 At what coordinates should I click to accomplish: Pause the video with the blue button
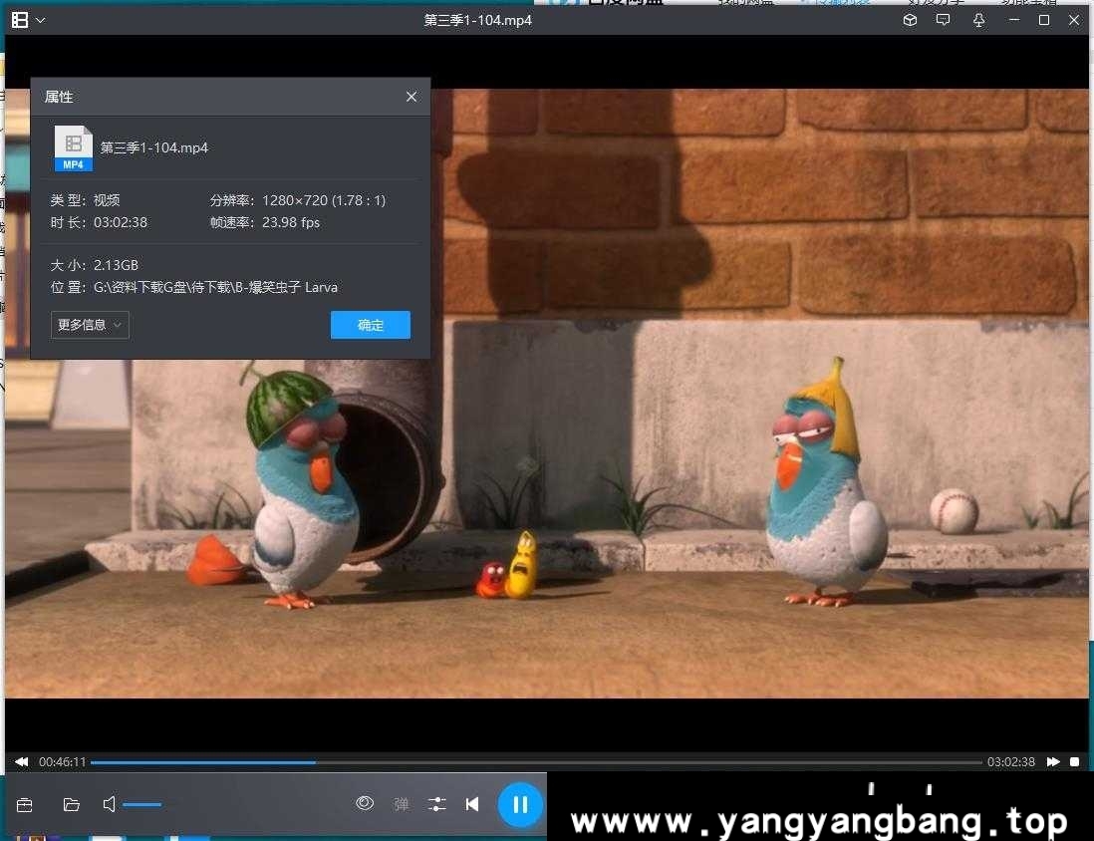520,805
